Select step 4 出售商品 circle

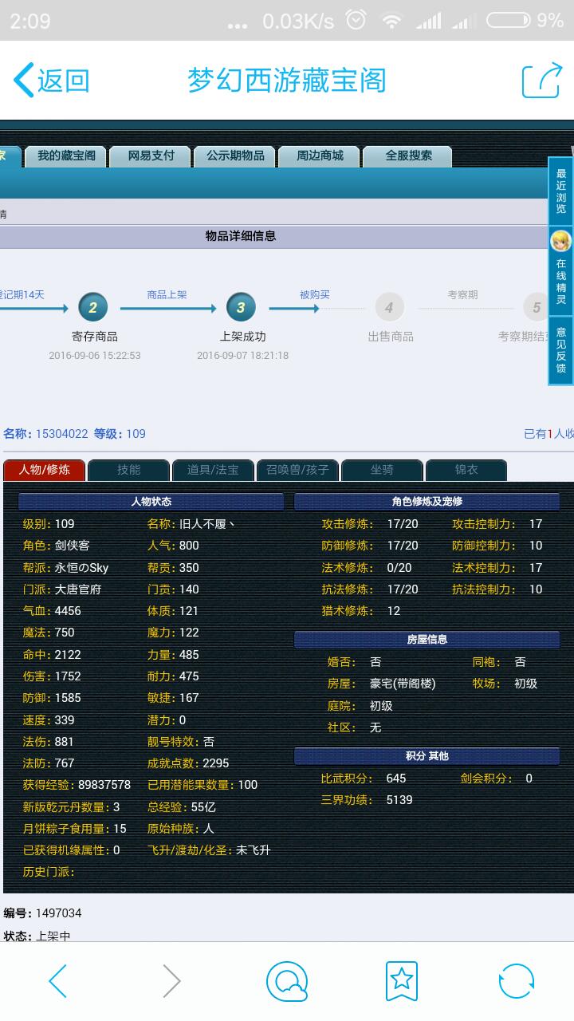point(389,307)
